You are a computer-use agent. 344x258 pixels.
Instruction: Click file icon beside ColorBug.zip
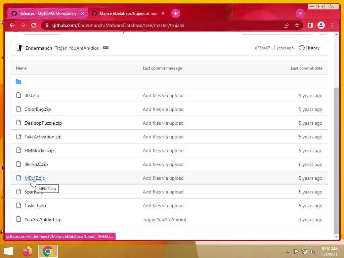point(19,109)
